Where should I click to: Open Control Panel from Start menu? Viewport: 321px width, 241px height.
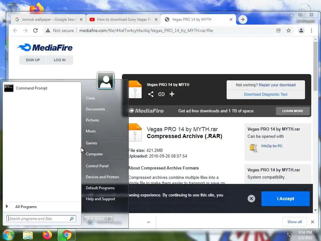97,166
